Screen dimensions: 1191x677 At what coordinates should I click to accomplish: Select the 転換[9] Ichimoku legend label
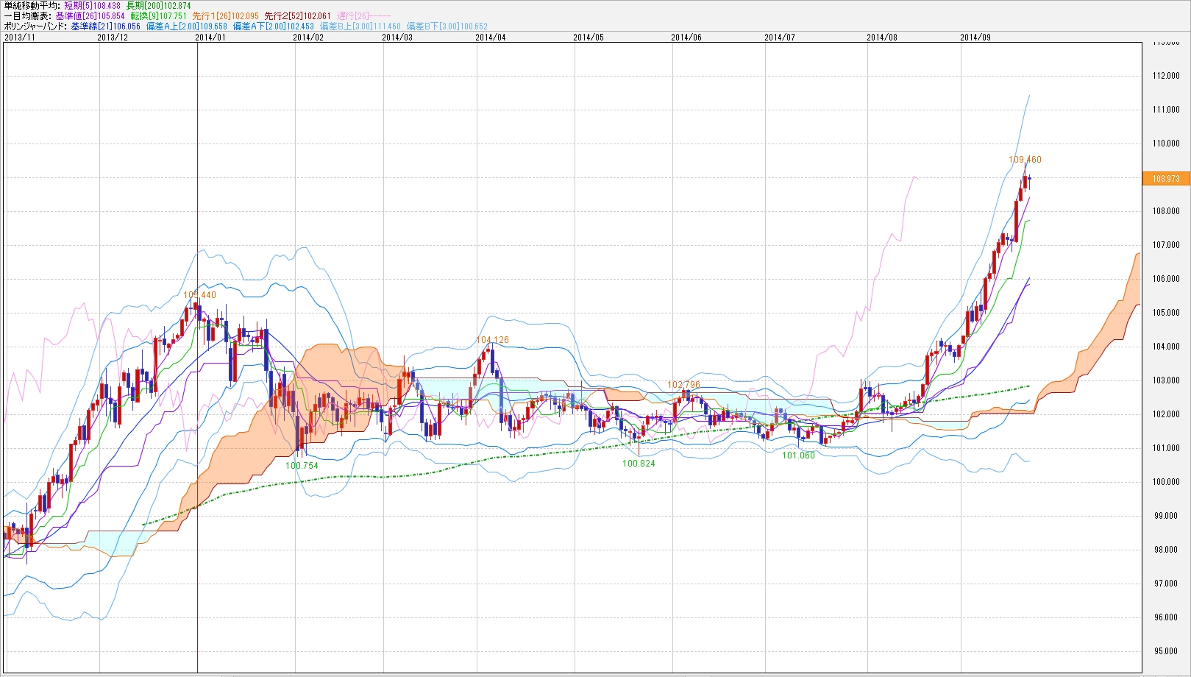[x=159, y=16]
